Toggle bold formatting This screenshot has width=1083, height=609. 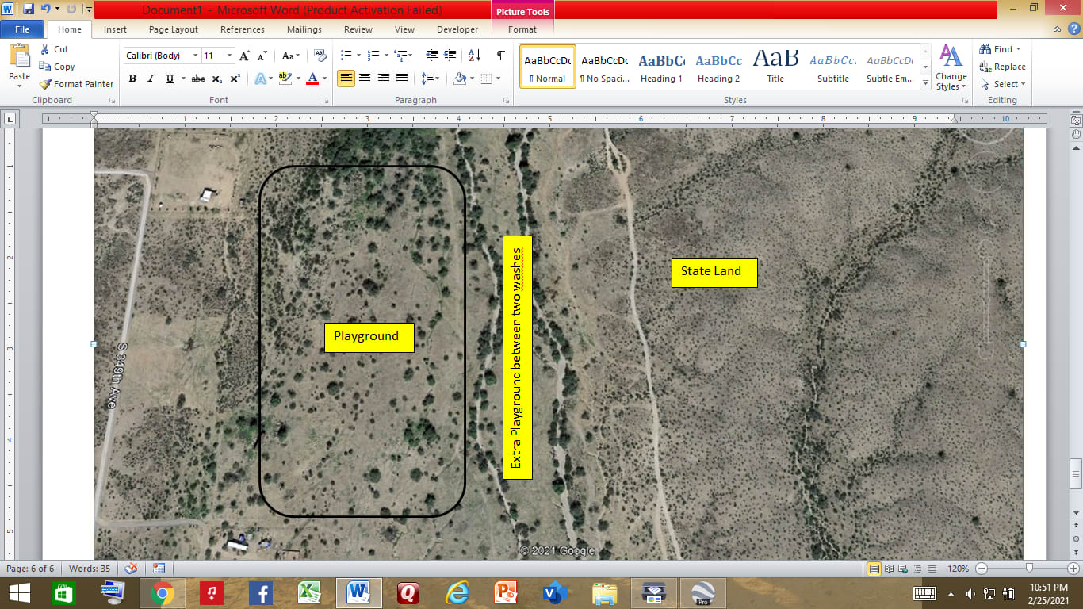click(132, 79)
